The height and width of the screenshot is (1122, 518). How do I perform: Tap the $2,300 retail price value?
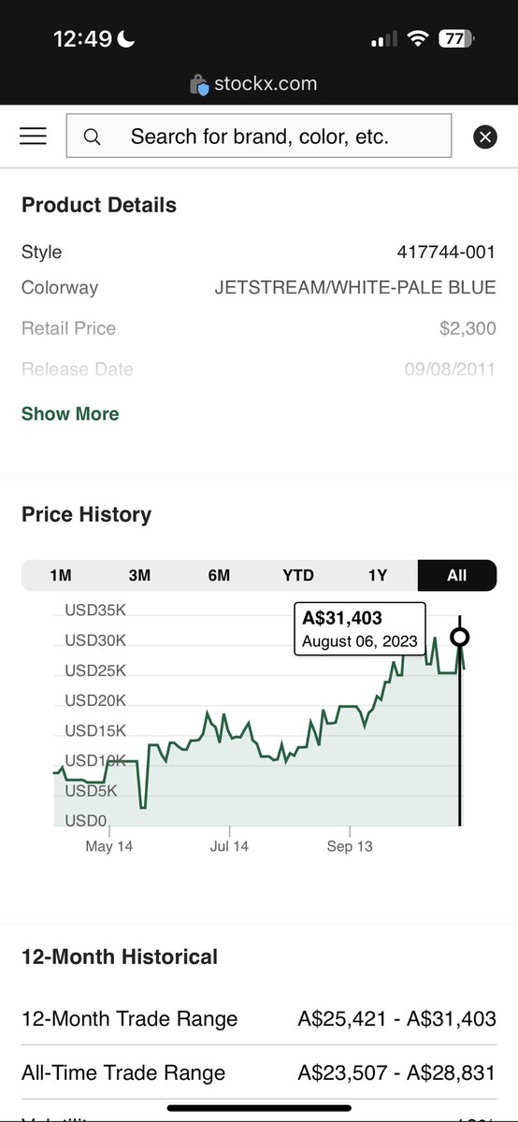click(468, 328)
